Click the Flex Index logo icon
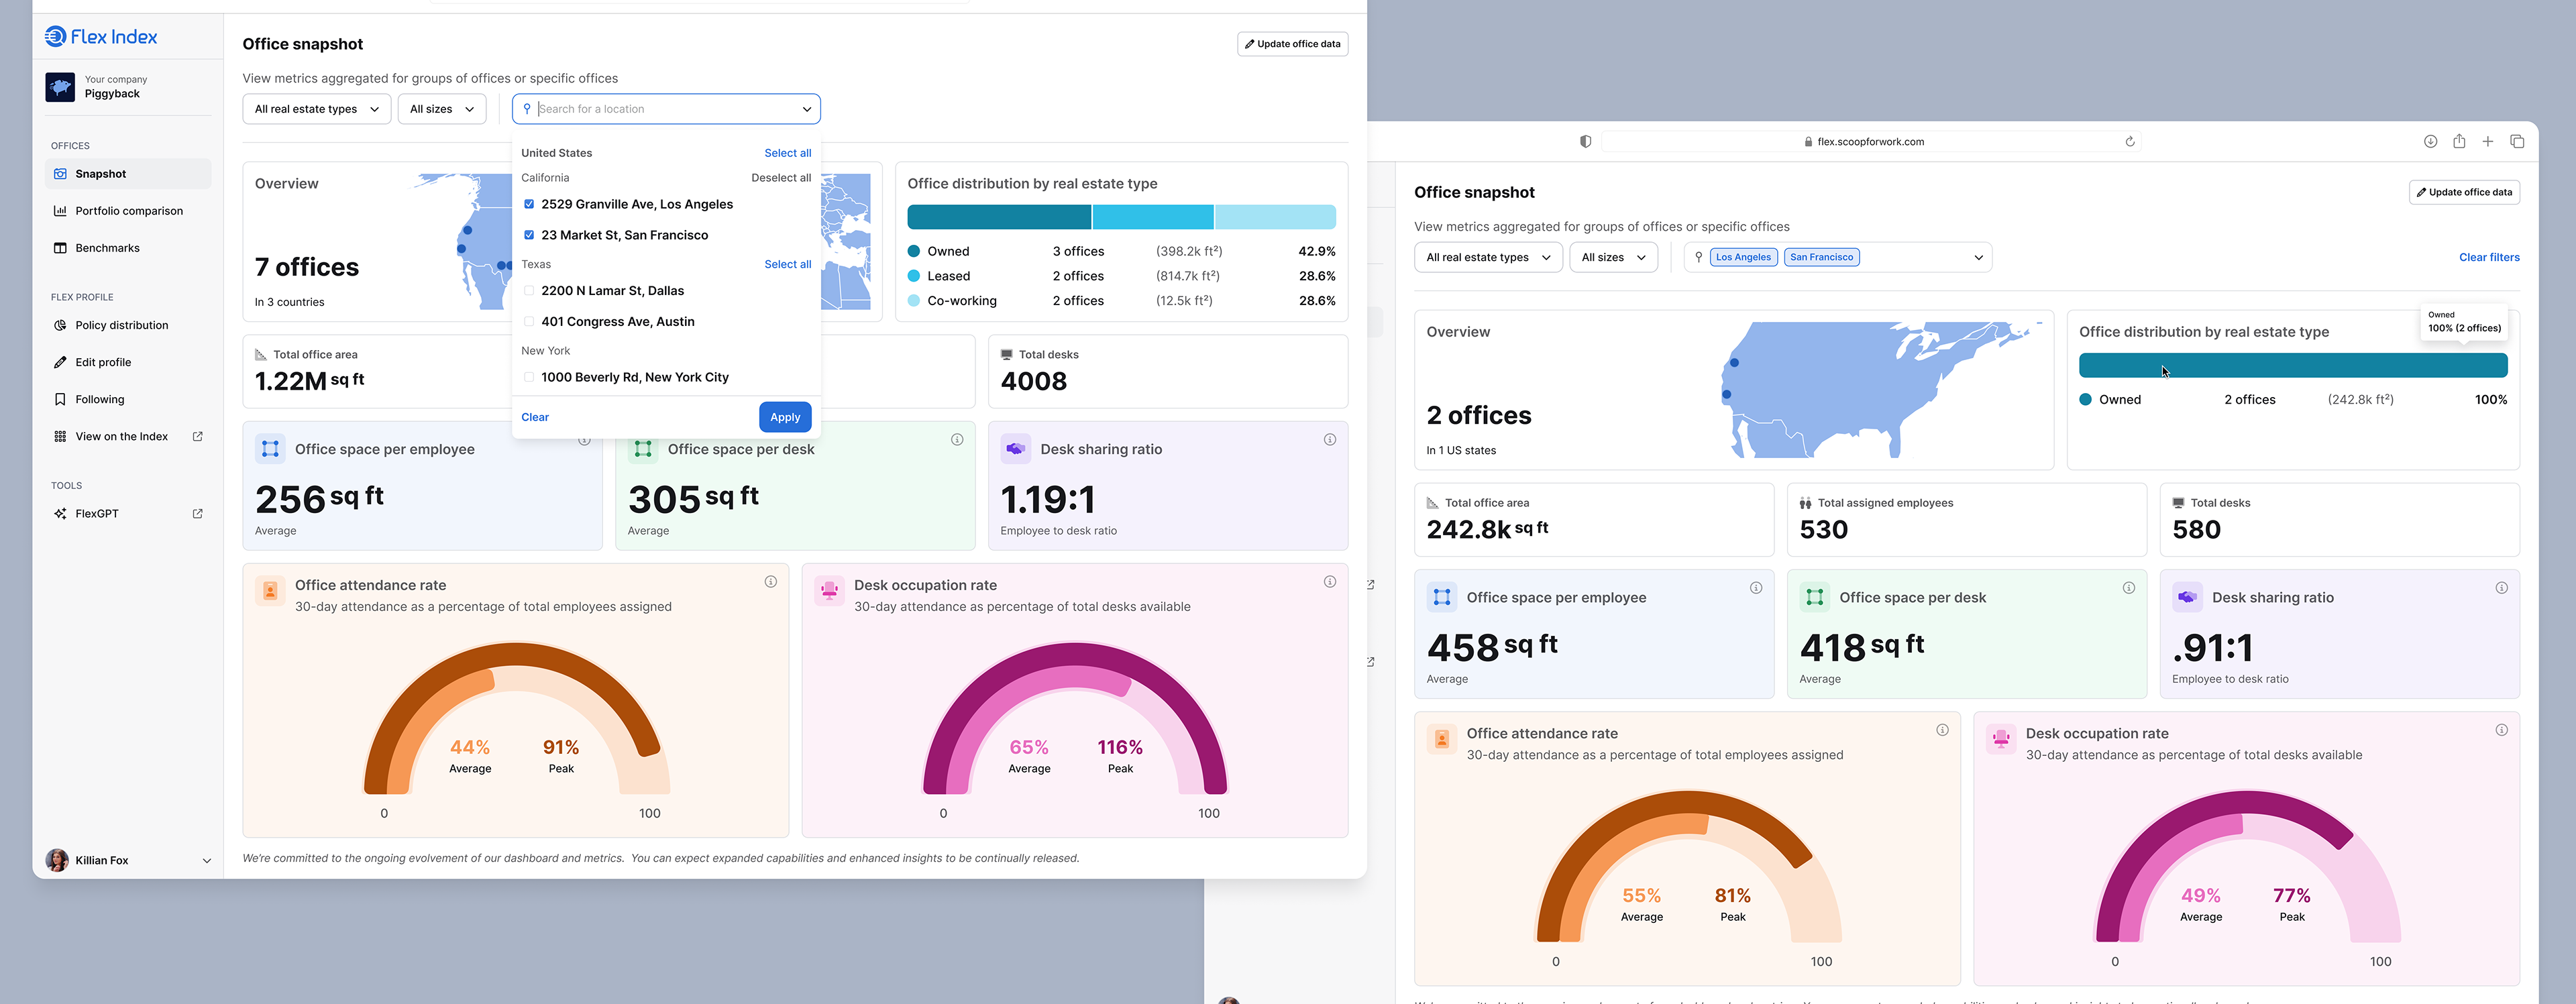This screenshot has width=2576, height=1004. (56, 37)
